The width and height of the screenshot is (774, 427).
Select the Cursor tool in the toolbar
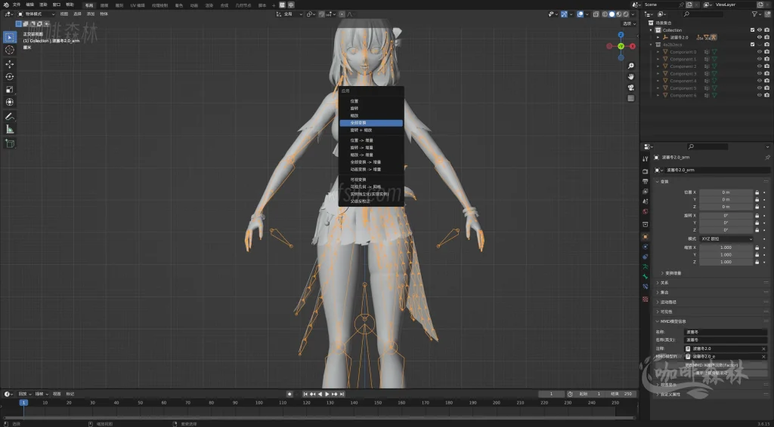coord(9,51)
